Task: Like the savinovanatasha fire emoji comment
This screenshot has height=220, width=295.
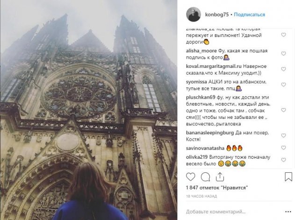Action: [283, 148]
